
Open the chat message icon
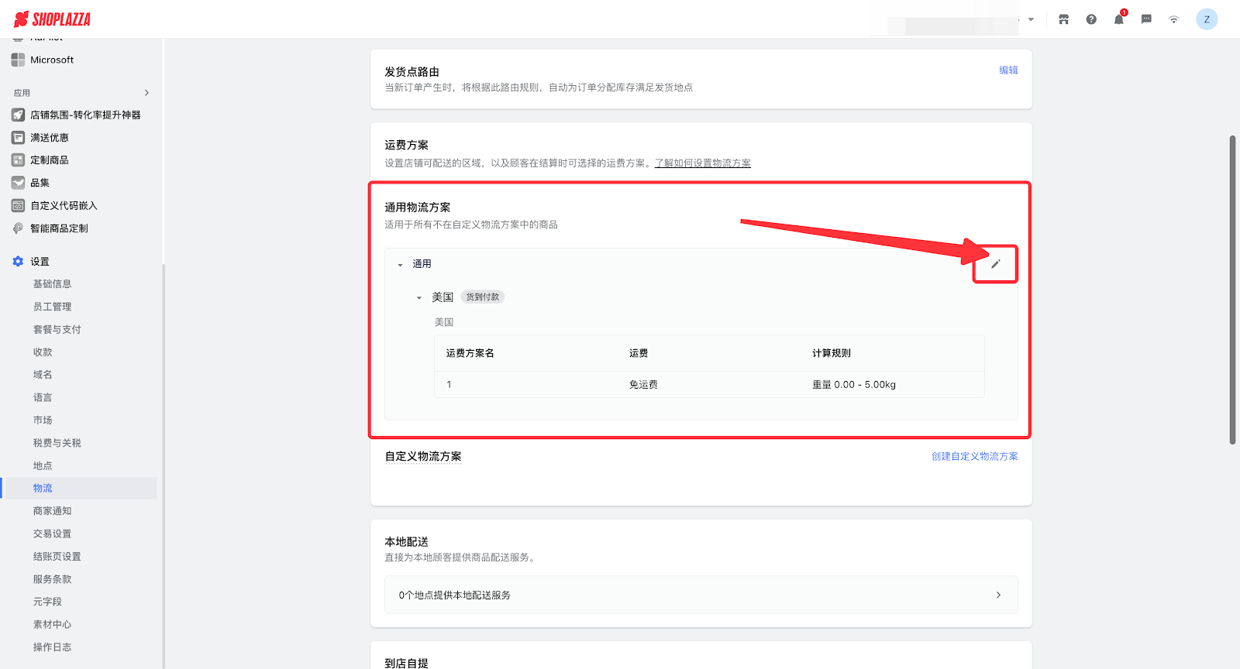(x=1146, y=19)
